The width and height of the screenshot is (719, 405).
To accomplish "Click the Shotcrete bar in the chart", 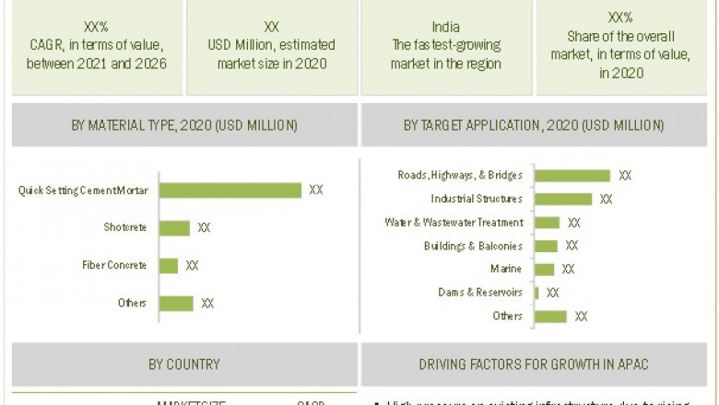I will pos(174,227).
